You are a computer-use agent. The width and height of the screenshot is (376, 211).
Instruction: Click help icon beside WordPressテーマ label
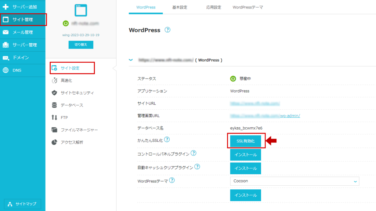click(172, 180)
